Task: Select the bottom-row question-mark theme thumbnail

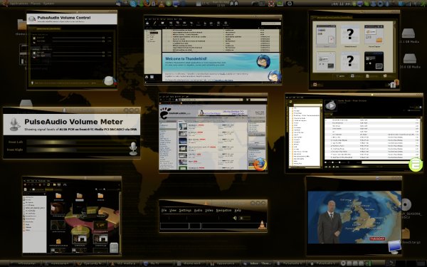Action: click(x=350, y=61)
